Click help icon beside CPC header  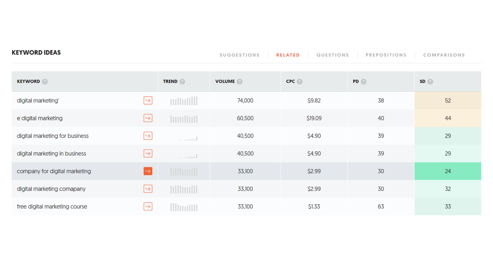click(300, 81)
